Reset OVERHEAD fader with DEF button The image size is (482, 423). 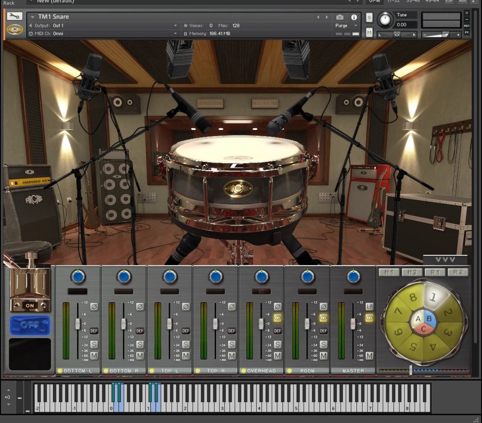coord(278,331)
